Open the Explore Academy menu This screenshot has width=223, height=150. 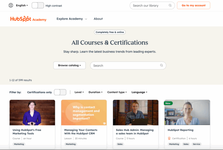(71, 19)
